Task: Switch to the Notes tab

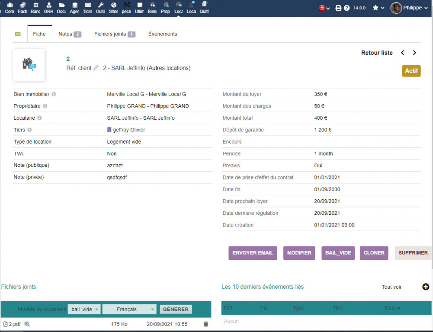Action: pos(70,34)
